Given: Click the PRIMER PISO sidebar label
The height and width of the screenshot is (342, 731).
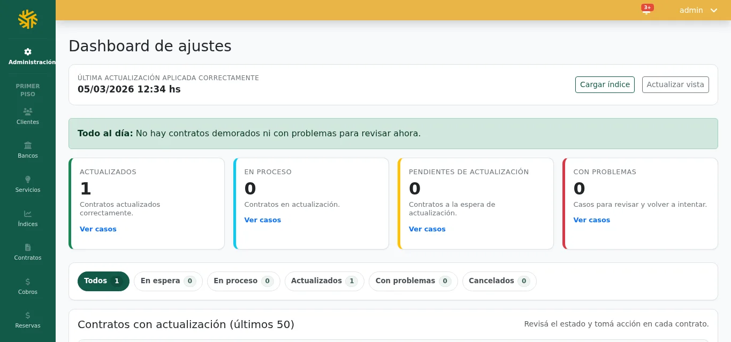Looking at the screenshot, I should (x=28, y=90).
